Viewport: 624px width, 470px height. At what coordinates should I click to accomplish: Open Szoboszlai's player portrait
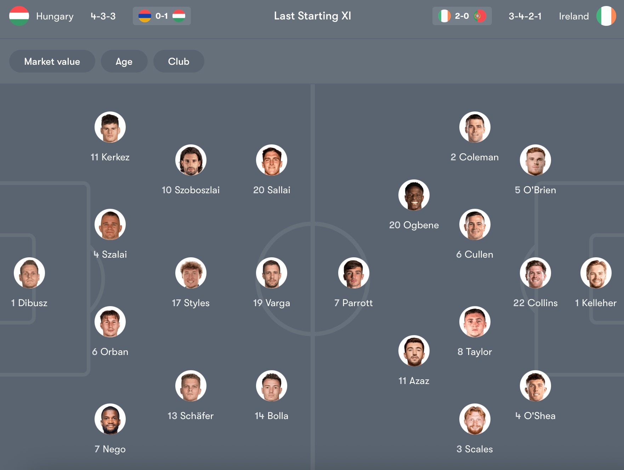(x=191, y=160)
